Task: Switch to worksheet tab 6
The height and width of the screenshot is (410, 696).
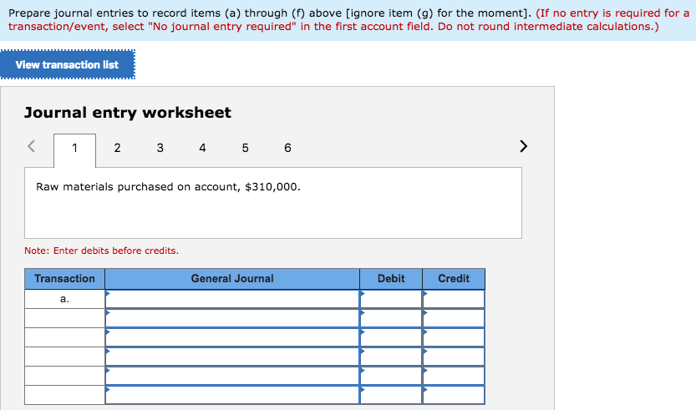Action: point(287,148)
